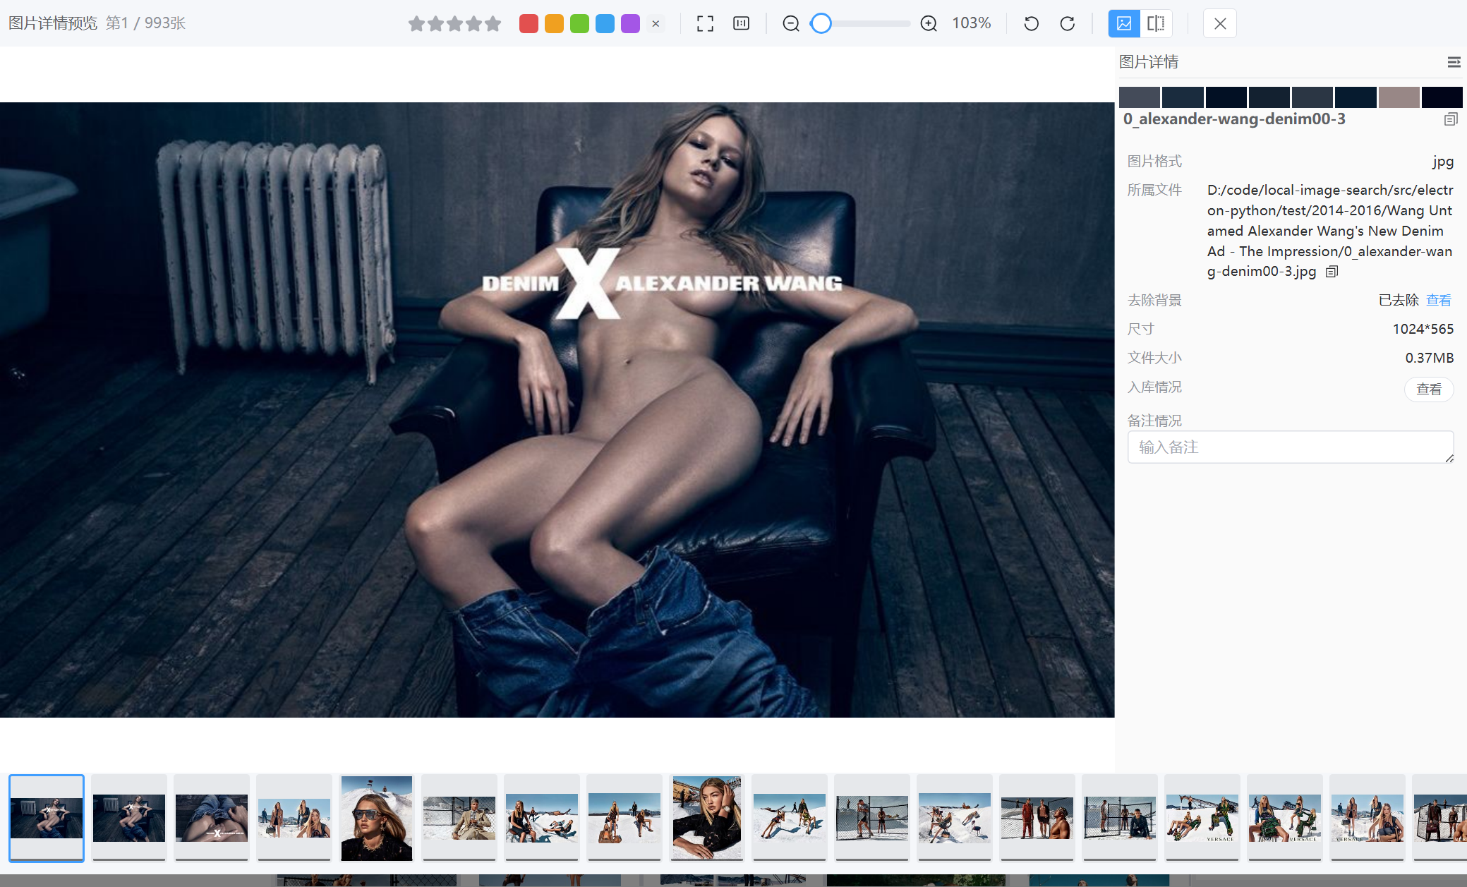The height and width of the screenshot is (887, 1467).
Task: Open the sixth filmstrip thumbnail
Action: pyautogui.click(x=459, y=818)
